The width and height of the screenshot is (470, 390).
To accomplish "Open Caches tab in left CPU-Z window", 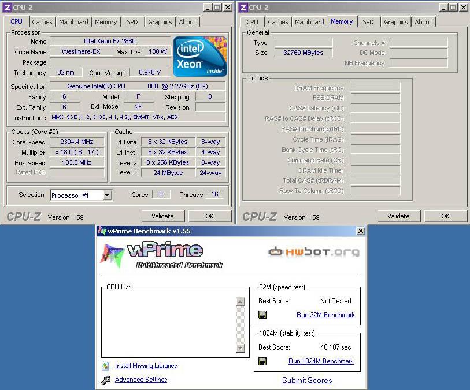I will [42, 22].
